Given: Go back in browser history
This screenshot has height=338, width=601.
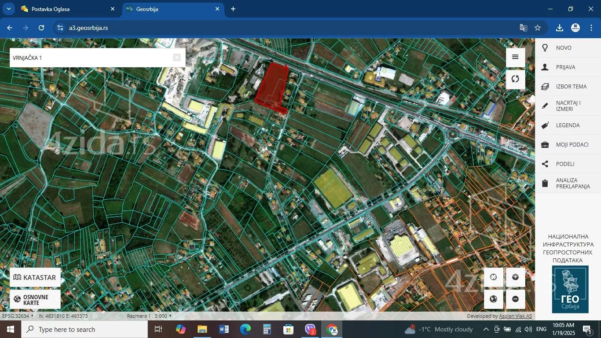Looking at the screenshot, I should click(10, 28).
